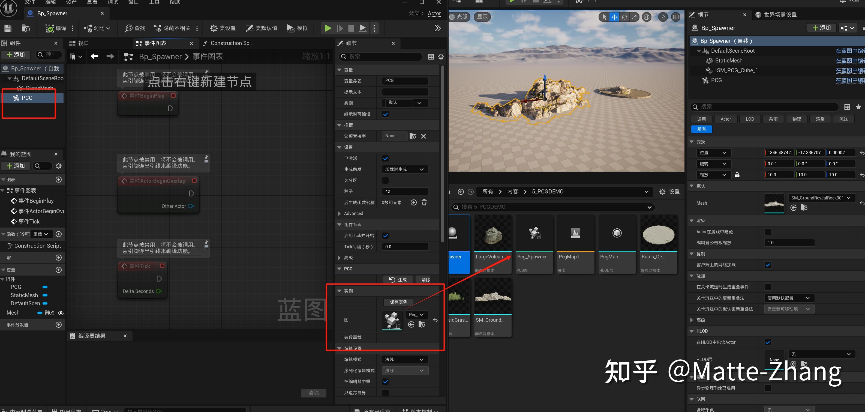The image size is (865, 412).
Task: Select the translate move tool in viewport
Action: click(x=614, y=17)
